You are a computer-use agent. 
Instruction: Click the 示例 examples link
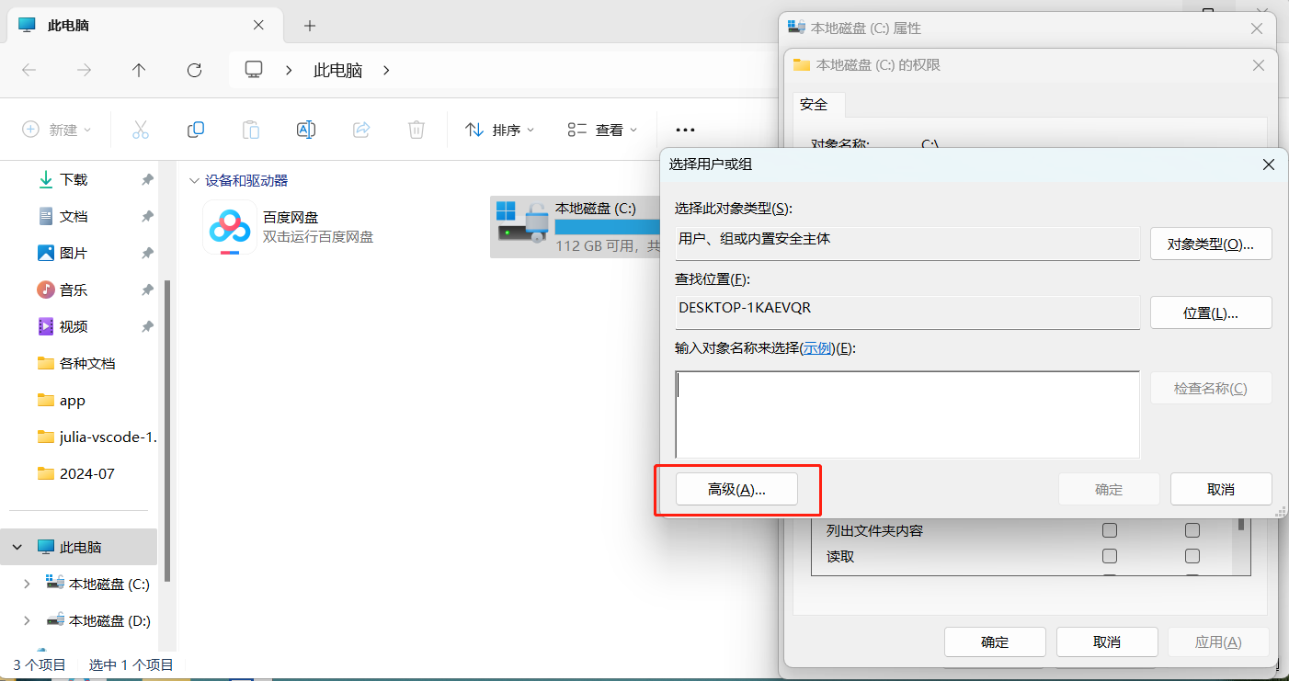coord(817,348)
